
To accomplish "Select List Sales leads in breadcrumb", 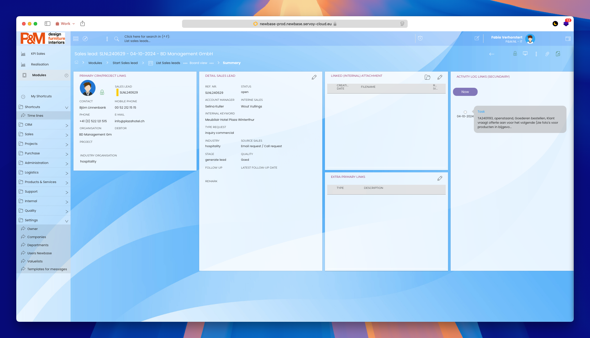I will 168,63.
